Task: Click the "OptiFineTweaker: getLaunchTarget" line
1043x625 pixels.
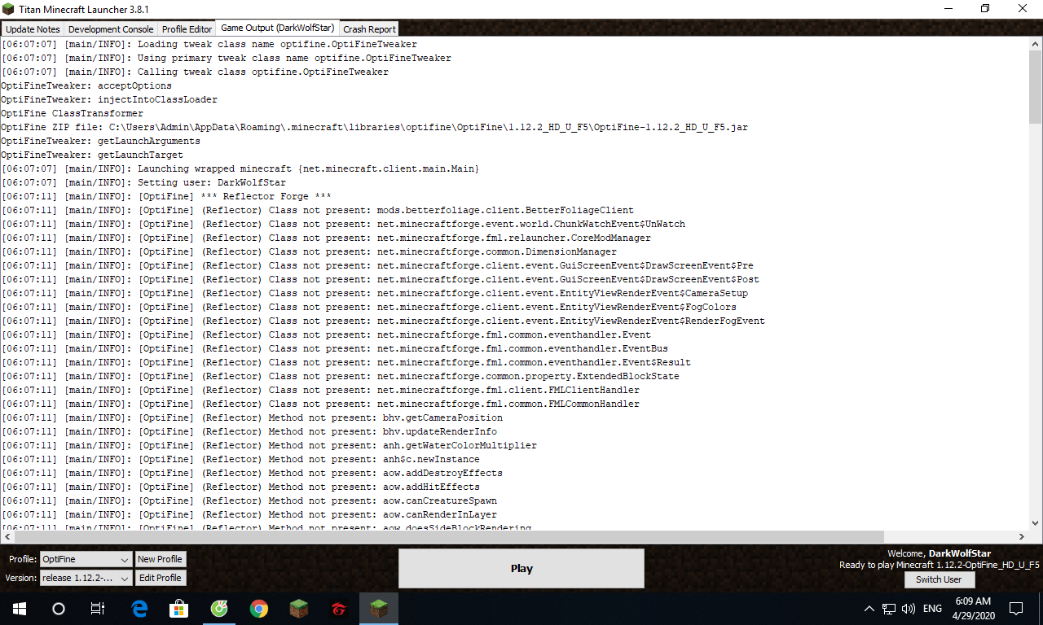Action: tap(92, 155)
